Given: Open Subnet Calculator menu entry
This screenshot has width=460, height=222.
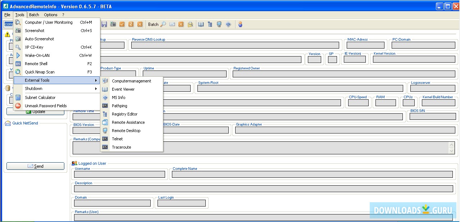Looking at the screenshot, I should [x=40, y=98].
